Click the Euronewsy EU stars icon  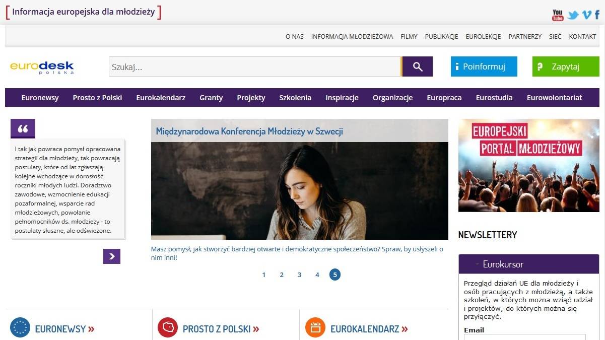[x=20, y=327]
